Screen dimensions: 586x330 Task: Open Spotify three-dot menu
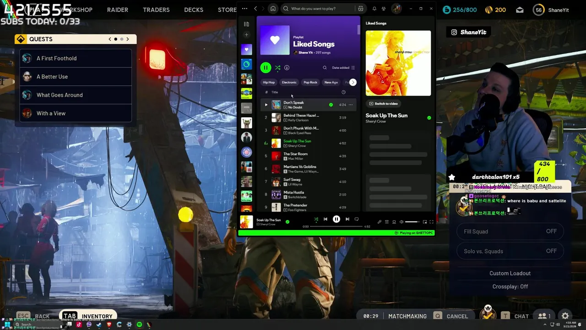coord(244,9)
